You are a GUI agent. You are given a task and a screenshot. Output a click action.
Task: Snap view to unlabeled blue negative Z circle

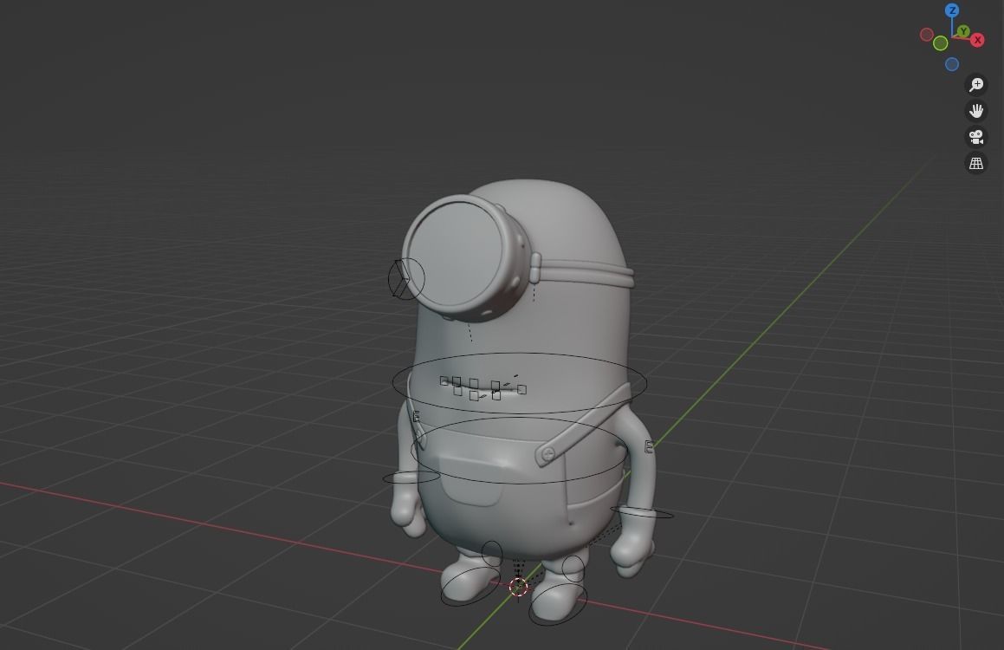pyautogui.click(x=952, y=64)
